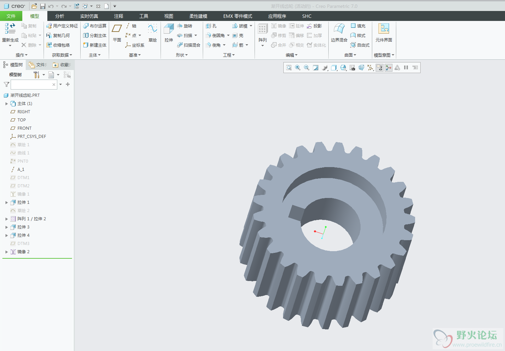Click the model tree search input field
The image size is (505, 351).
click(34, 84)
